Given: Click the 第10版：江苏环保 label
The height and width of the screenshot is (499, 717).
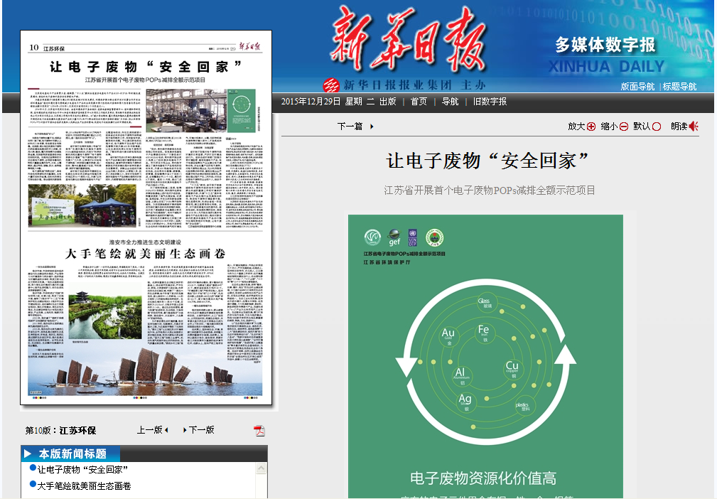Looking at the screenshot, I should coord(60,430).
